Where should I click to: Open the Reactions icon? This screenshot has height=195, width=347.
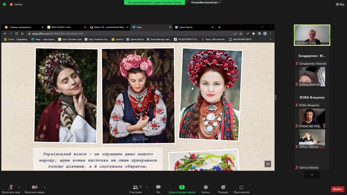(x=223, y=187)
